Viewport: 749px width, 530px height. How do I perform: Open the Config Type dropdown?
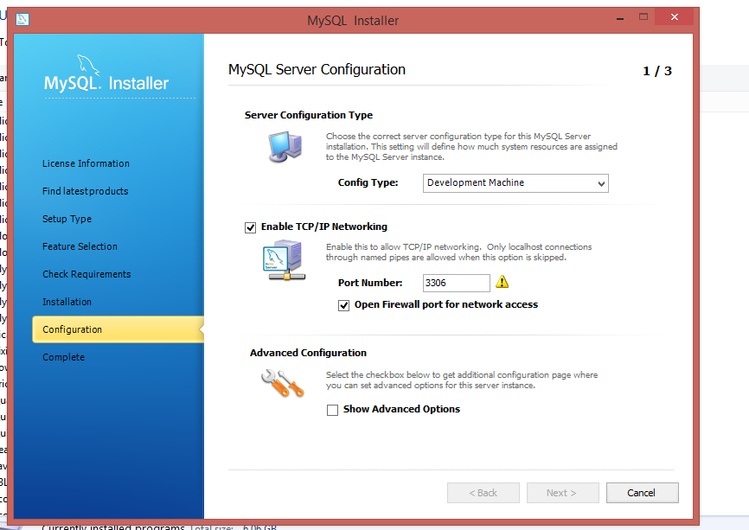[x=516, y=183]
